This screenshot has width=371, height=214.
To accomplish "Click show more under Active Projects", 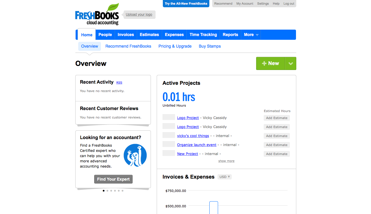I will [226, 161].
